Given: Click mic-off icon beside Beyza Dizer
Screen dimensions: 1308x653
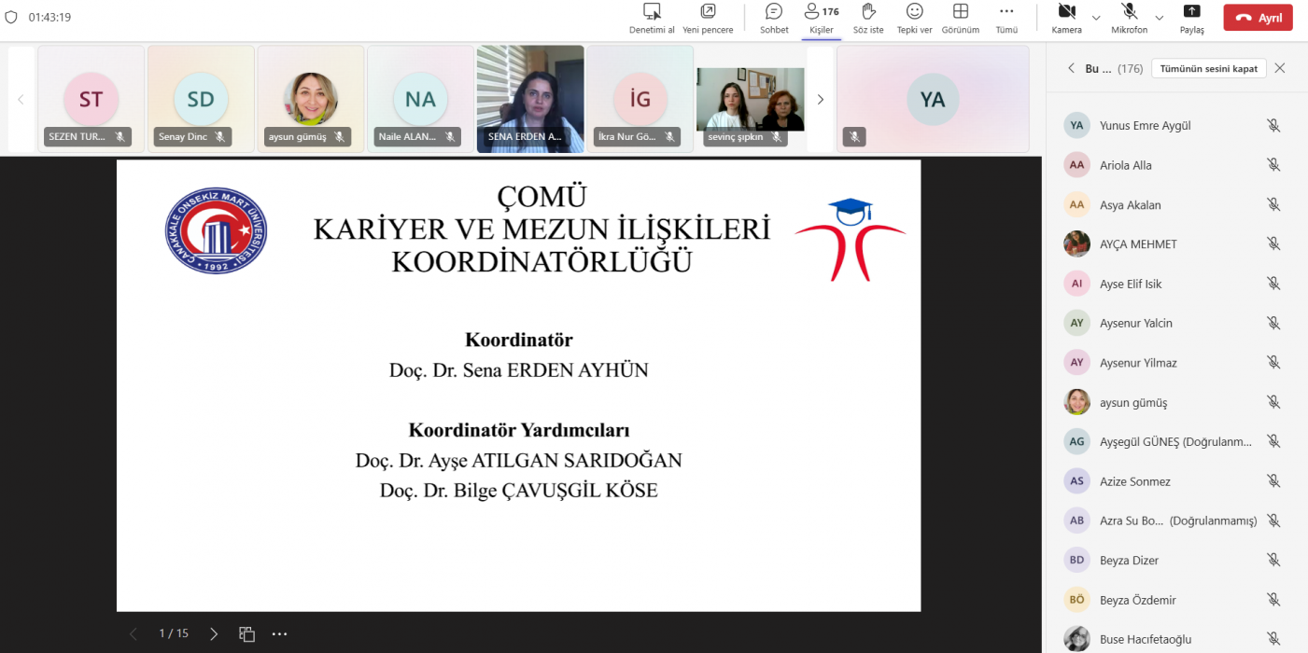Looking at the screenshot, I should pos(1273,560).
